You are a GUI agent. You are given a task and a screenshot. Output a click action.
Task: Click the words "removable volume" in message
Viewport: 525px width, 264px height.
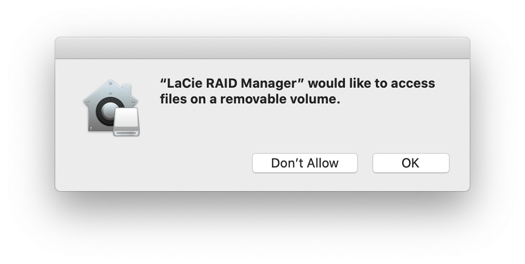pyautogui.click(x=280, y=99)
